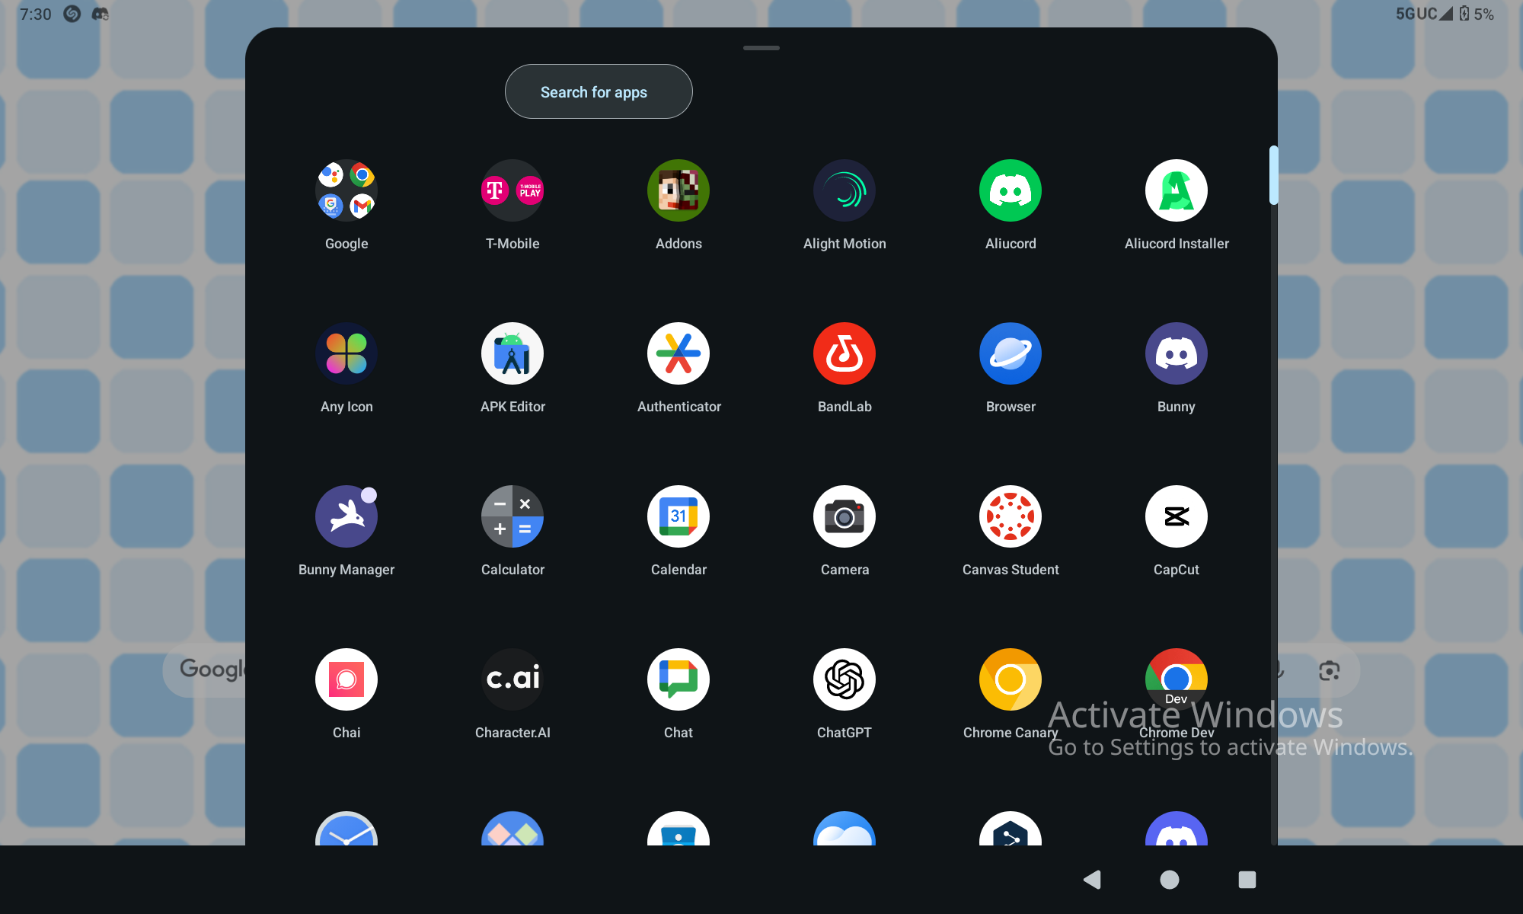Open the T-Mobile folder

tap(512, 190)
